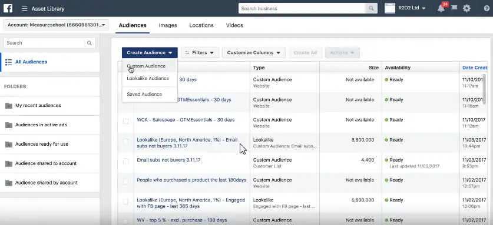The image size is (493, 225).
Task: Click the table vertical scrollbar
Action: [485, 89]
